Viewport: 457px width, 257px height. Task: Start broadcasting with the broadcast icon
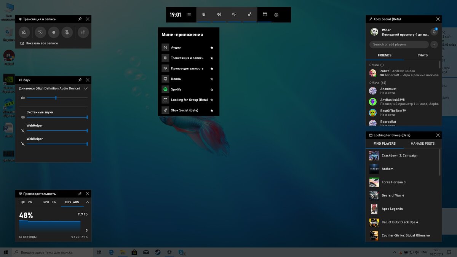(x=83, y=32)
